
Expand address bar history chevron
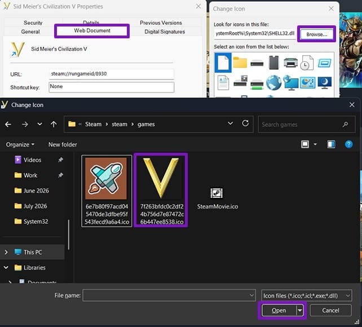pyautogui.click(x=230, y=123)
